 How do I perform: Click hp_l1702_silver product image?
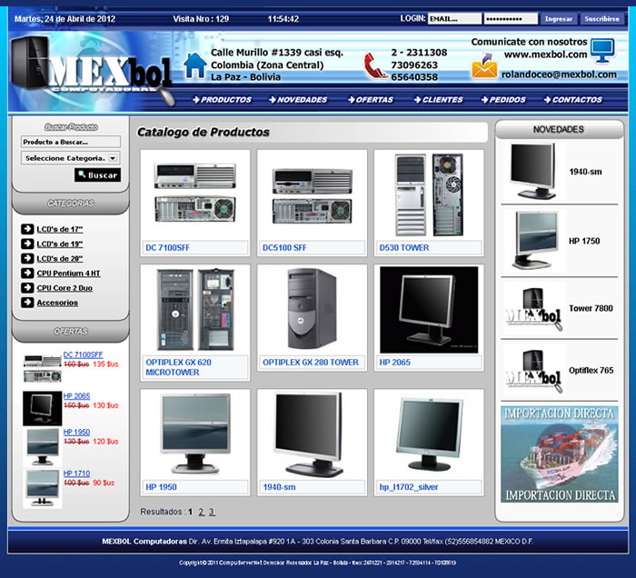[429, 434]
